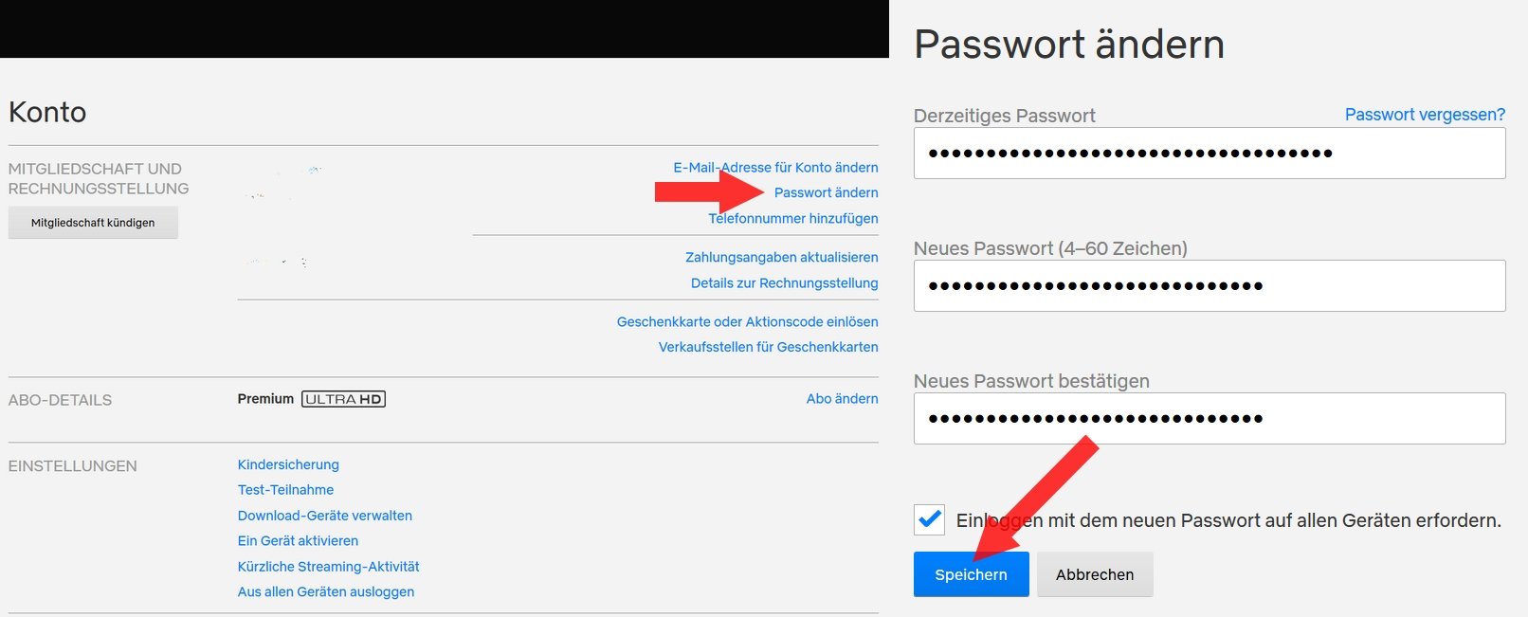The height and width of the screenshot is (617, 1528).
Task: Uncheck the Einloggen auf allen Geräten checkbox
Action: [x=929, y=519]
